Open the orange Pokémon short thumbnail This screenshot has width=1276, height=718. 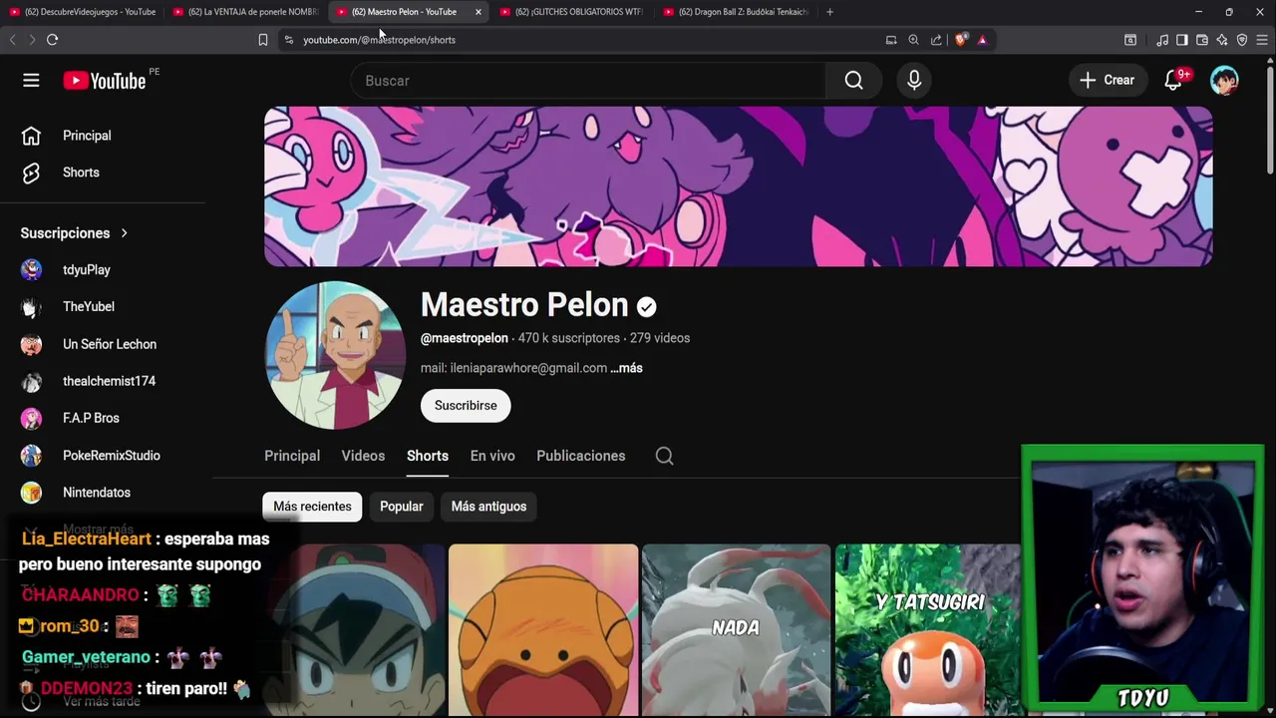click(x=543, y=630)
